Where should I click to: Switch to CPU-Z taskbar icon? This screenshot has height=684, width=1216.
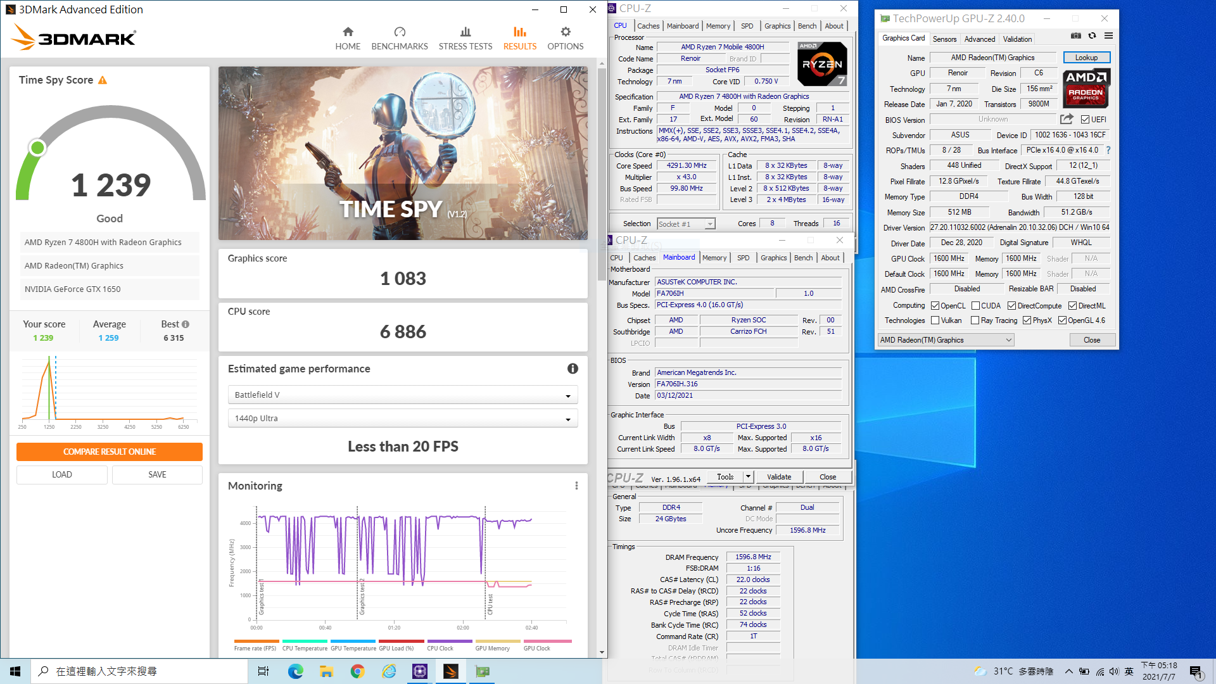[x=419, y=671]
